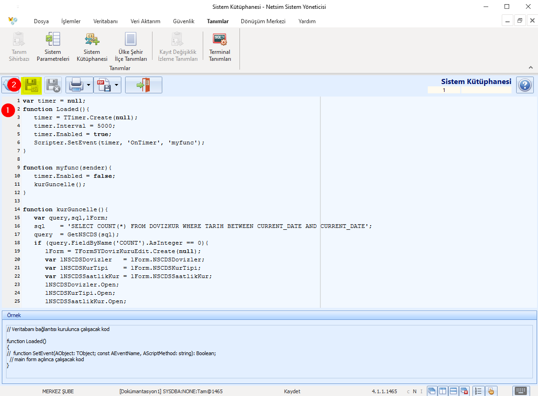Image resolution: width=538 pixels, height=396 pixels.
Task: Click the line 'function myfunc(sender){'
Action: coord(67,168)
